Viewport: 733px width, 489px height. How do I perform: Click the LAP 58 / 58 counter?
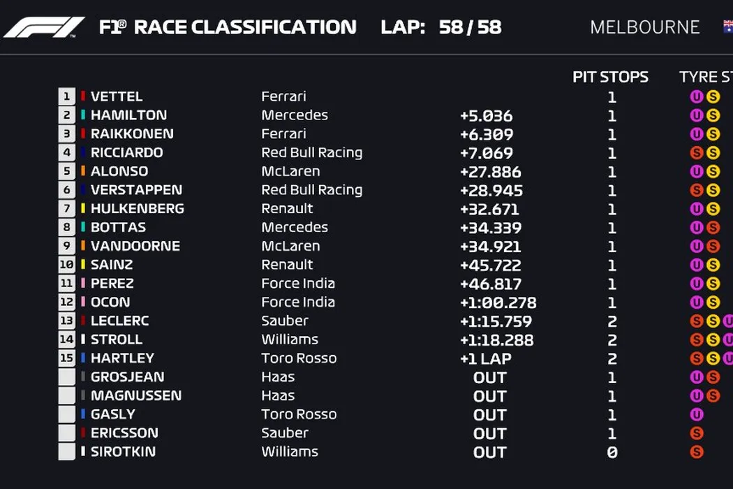(x=440, y=27)
